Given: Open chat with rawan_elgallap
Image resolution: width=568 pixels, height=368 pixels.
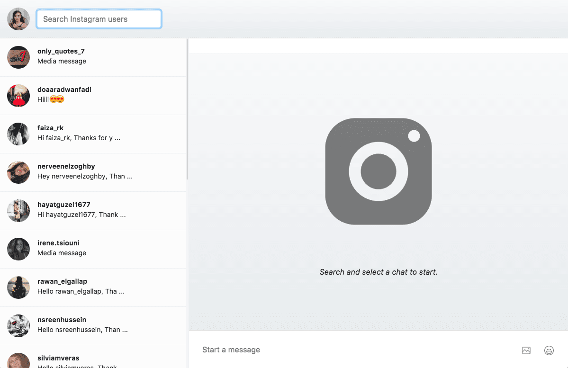Looking at the screenshot, I should (93, 287).
